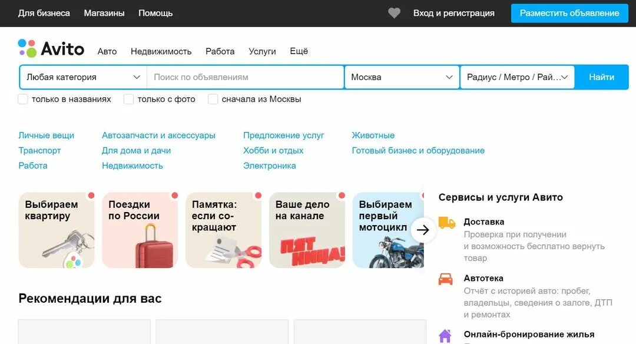Open the Транспорт category link
Image resolution: width=636 pixels, height=344 pixels.
pos(39,151)
